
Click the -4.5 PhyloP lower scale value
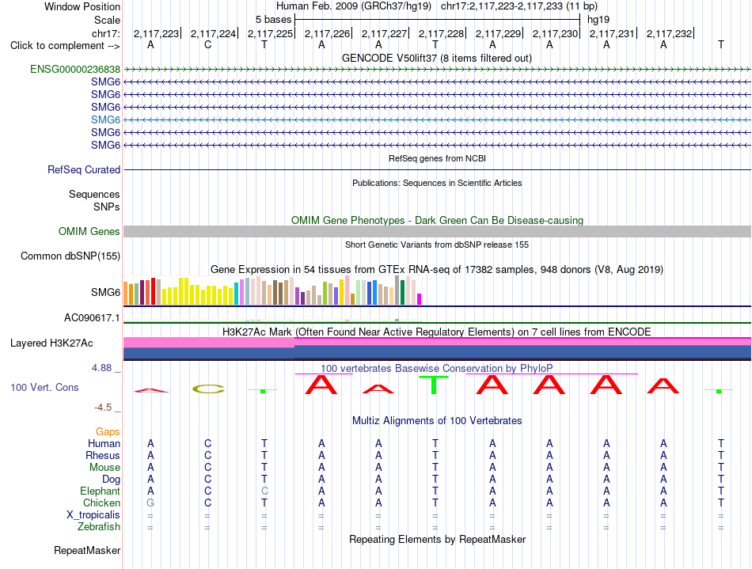pos(103,408)
